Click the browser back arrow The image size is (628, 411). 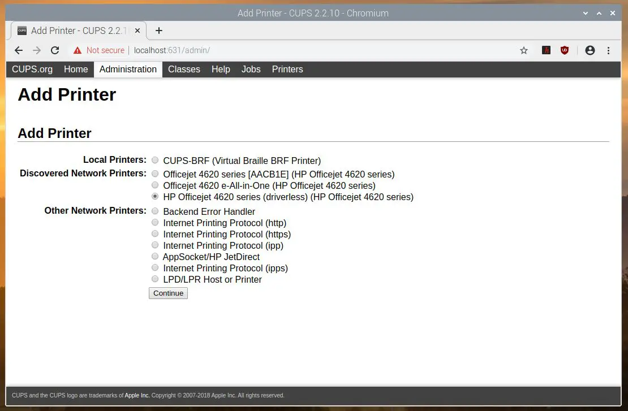click(x=19, y=50)
